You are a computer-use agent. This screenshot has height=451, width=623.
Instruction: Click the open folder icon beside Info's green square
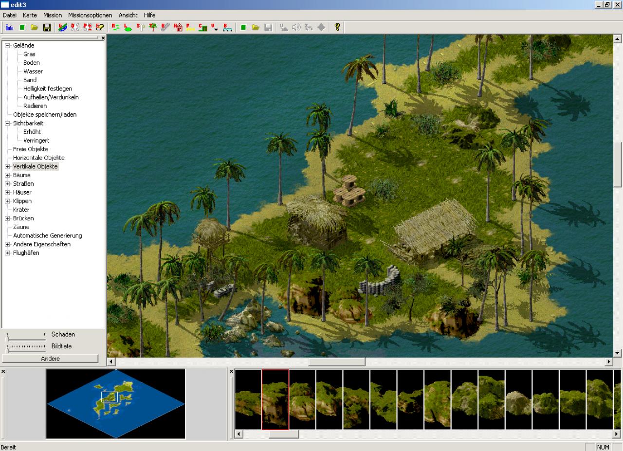pyautogui.click(x=35, y=27)
